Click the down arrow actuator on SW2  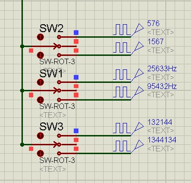pyautogui.click(x=40, y=55)
